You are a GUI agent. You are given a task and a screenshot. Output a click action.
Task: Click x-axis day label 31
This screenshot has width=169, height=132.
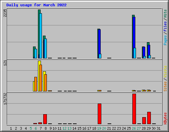[158, 128]
